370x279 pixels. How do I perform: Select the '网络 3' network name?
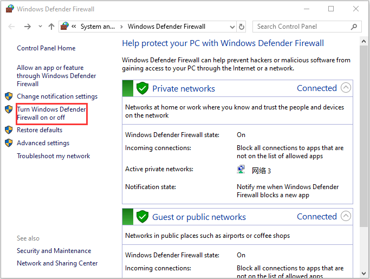(x=261, y=171)
